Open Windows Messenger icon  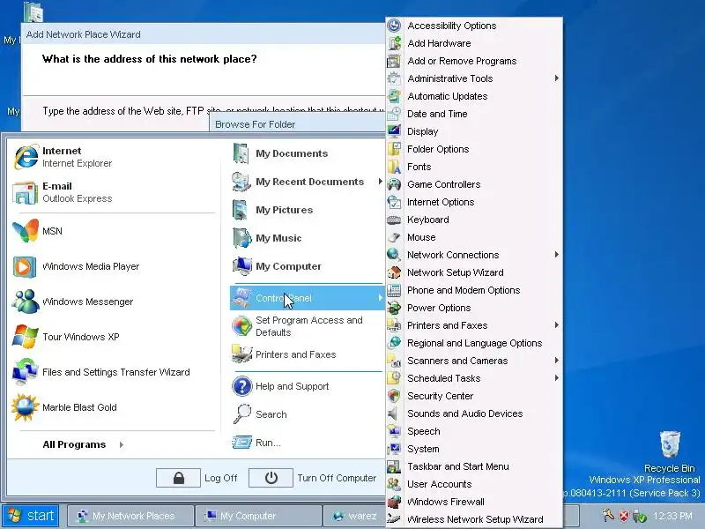click(26, 302)
